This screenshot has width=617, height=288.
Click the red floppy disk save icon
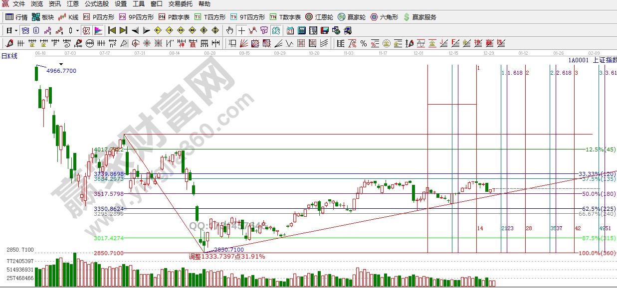(325, 30)
